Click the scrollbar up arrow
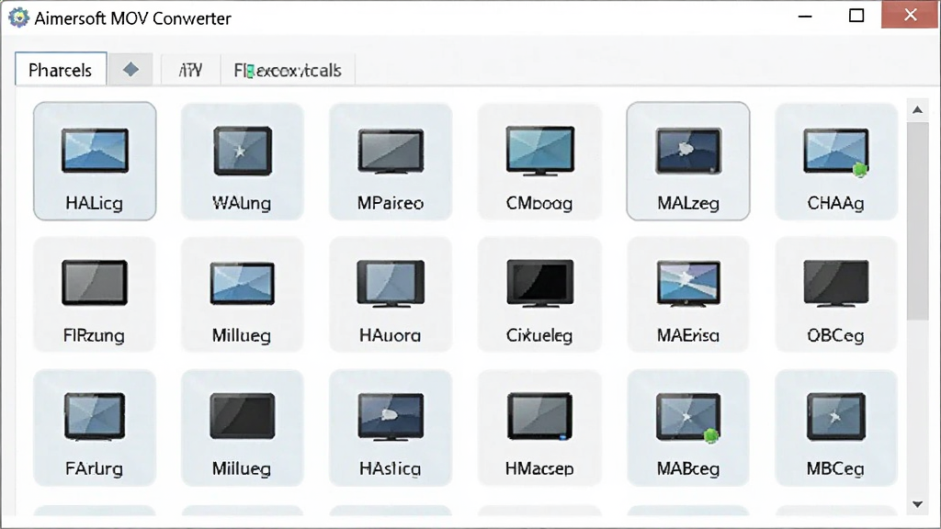The width and height of the screenshot is (941, 529). 918,110
